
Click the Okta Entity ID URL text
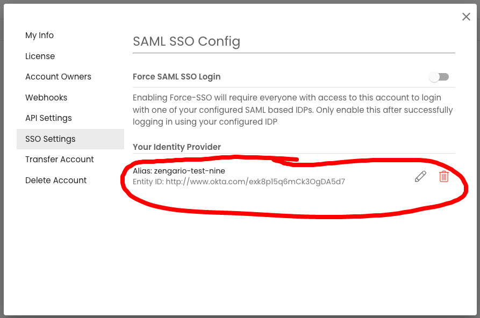255,182
